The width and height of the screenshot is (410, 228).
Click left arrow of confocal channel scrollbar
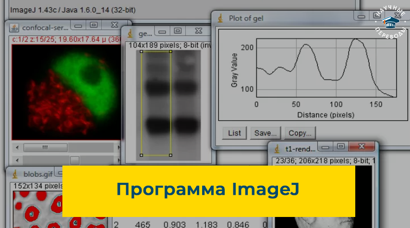click(17, 147)
